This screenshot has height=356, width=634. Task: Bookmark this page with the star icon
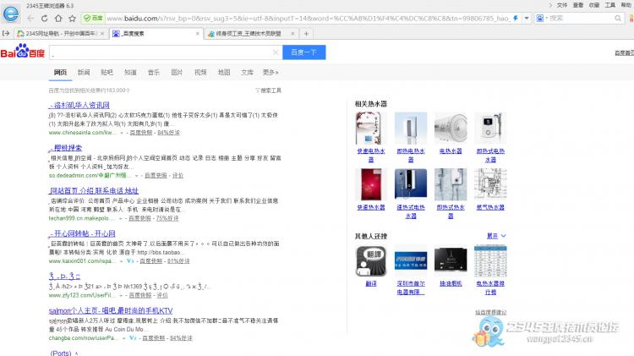pos(73,19)
